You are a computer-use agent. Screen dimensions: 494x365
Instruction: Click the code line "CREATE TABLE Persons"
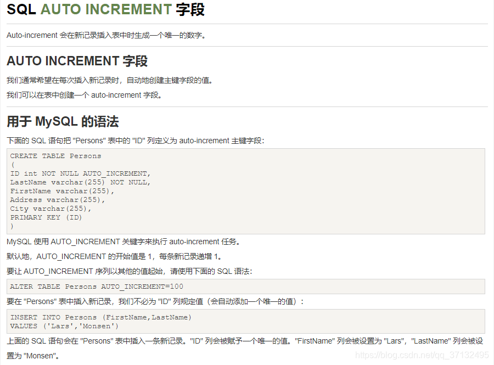55,156
